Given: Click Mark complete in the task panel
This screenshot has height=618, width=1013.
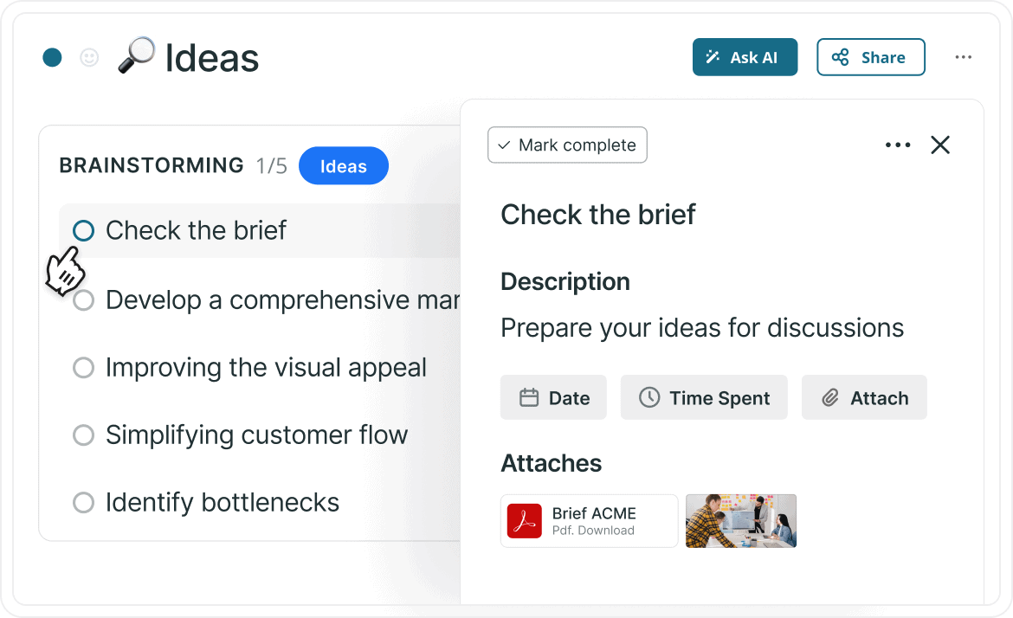Looking at the screenshot, I should pyautogui.click(x=567, y=145).
